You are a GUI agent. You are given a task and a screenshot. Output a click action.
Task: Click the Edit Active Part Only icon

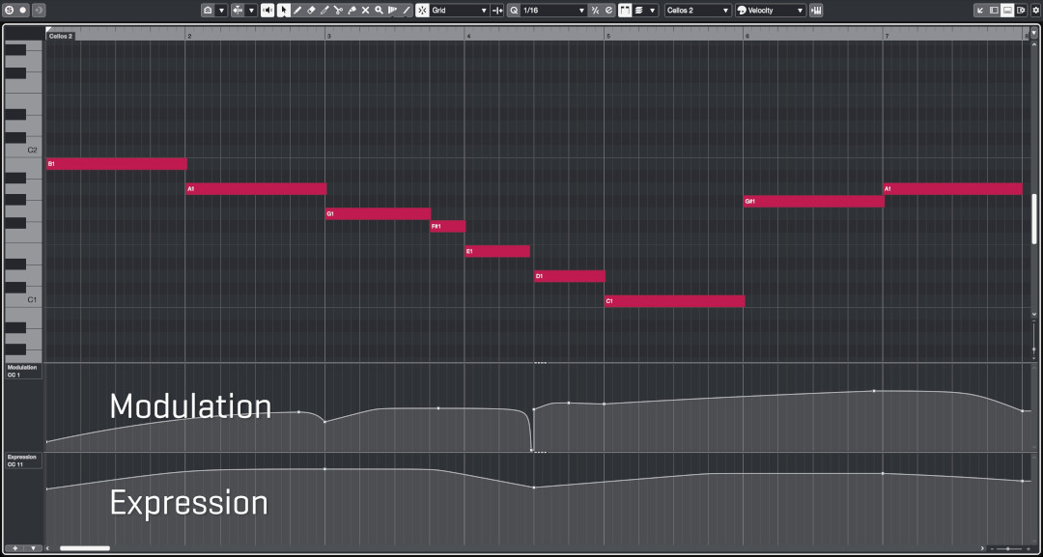pos(638,11)
